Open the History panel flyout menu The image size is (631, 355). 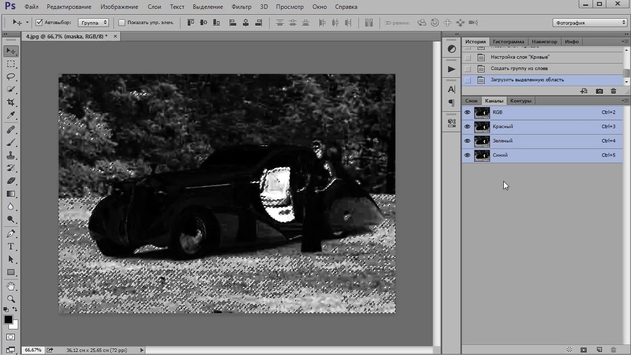point(625,41)
